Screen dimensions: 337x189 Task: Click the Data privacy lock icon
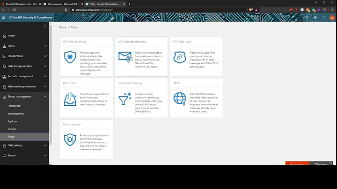(4, 145)
